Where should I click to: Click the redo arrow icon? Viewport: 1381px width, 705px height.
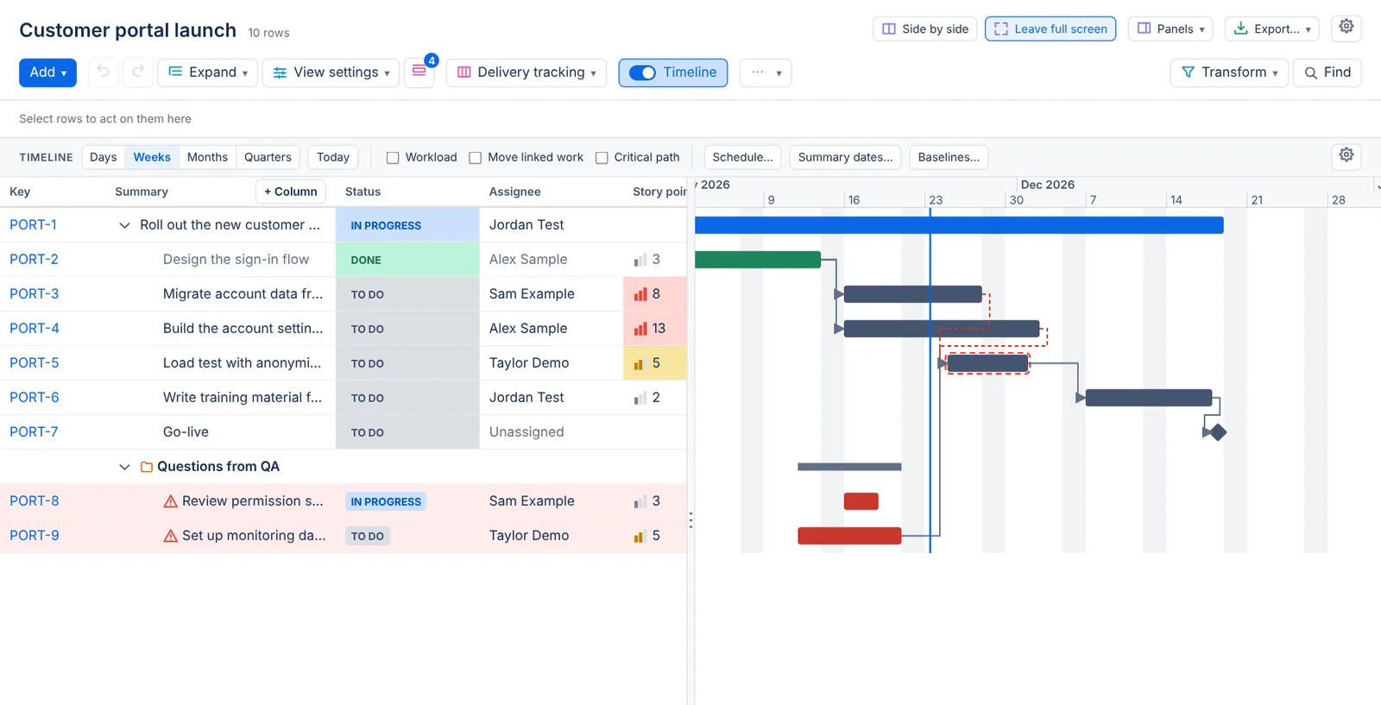point(138,72)
